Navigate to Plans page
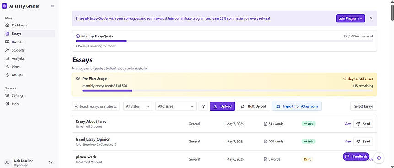 29,67
